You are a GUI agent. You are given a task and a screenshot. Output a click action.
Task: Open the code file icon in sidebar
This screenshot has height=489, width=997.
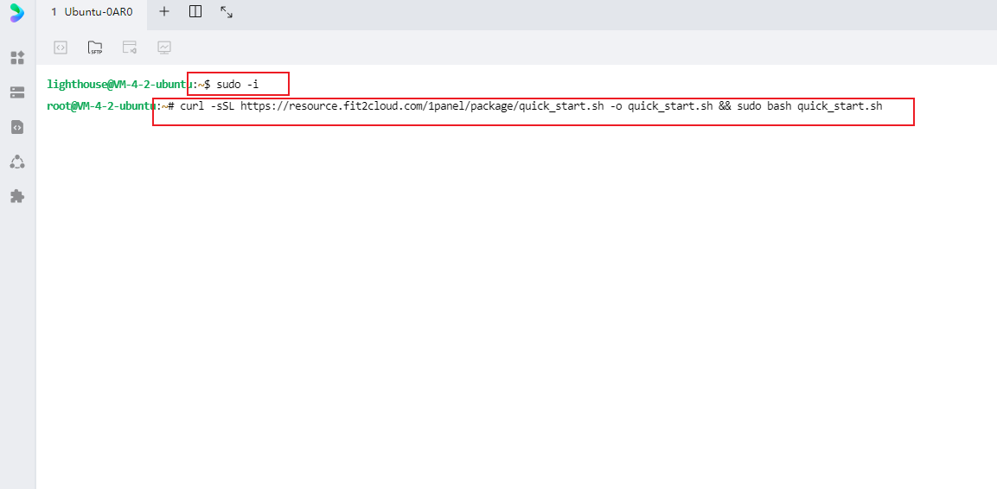17,127
